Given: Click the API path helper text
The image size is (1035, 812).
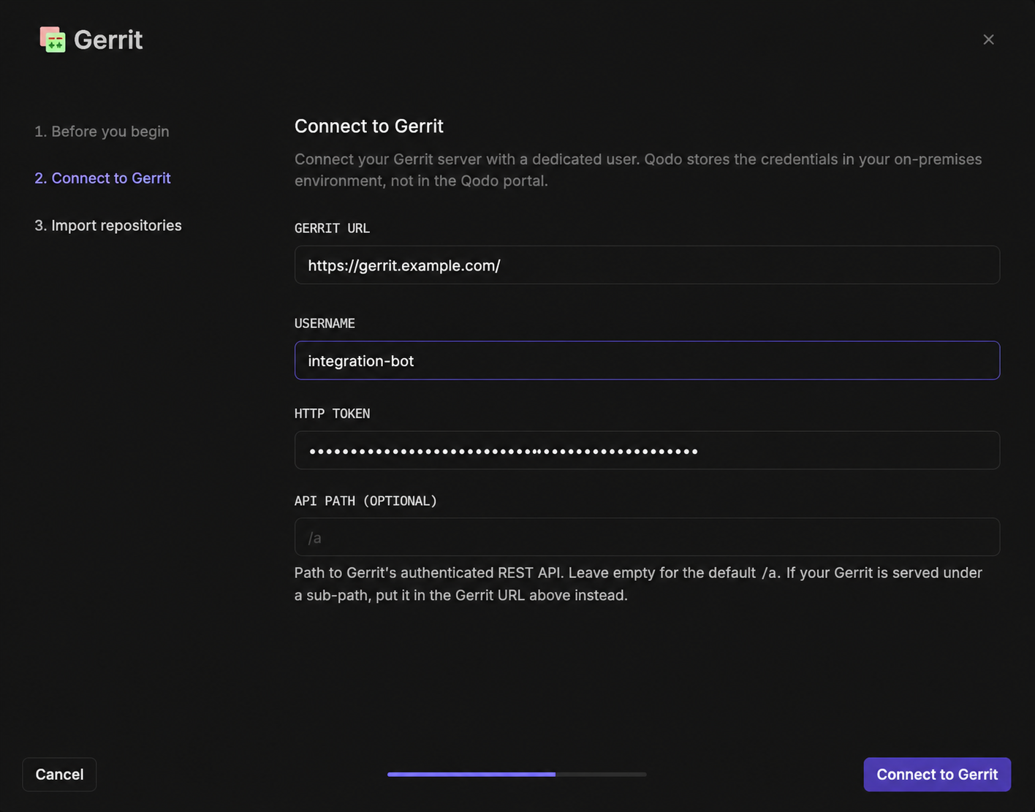Looking at the screenshot, I should click(x=638, y=584).
